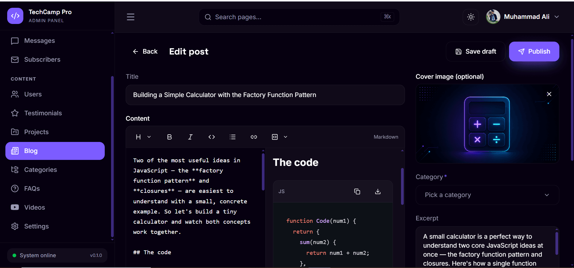Apply Italic formatting
This screenshot has width=574, height=268.
point(190,137)
